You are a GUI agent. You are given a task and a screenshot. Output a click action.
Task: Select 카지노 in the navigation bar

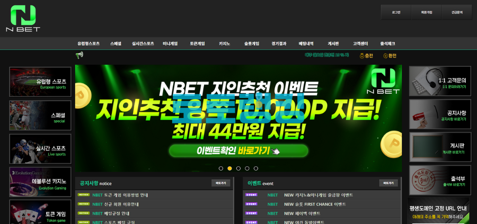(x=225, y=43)
